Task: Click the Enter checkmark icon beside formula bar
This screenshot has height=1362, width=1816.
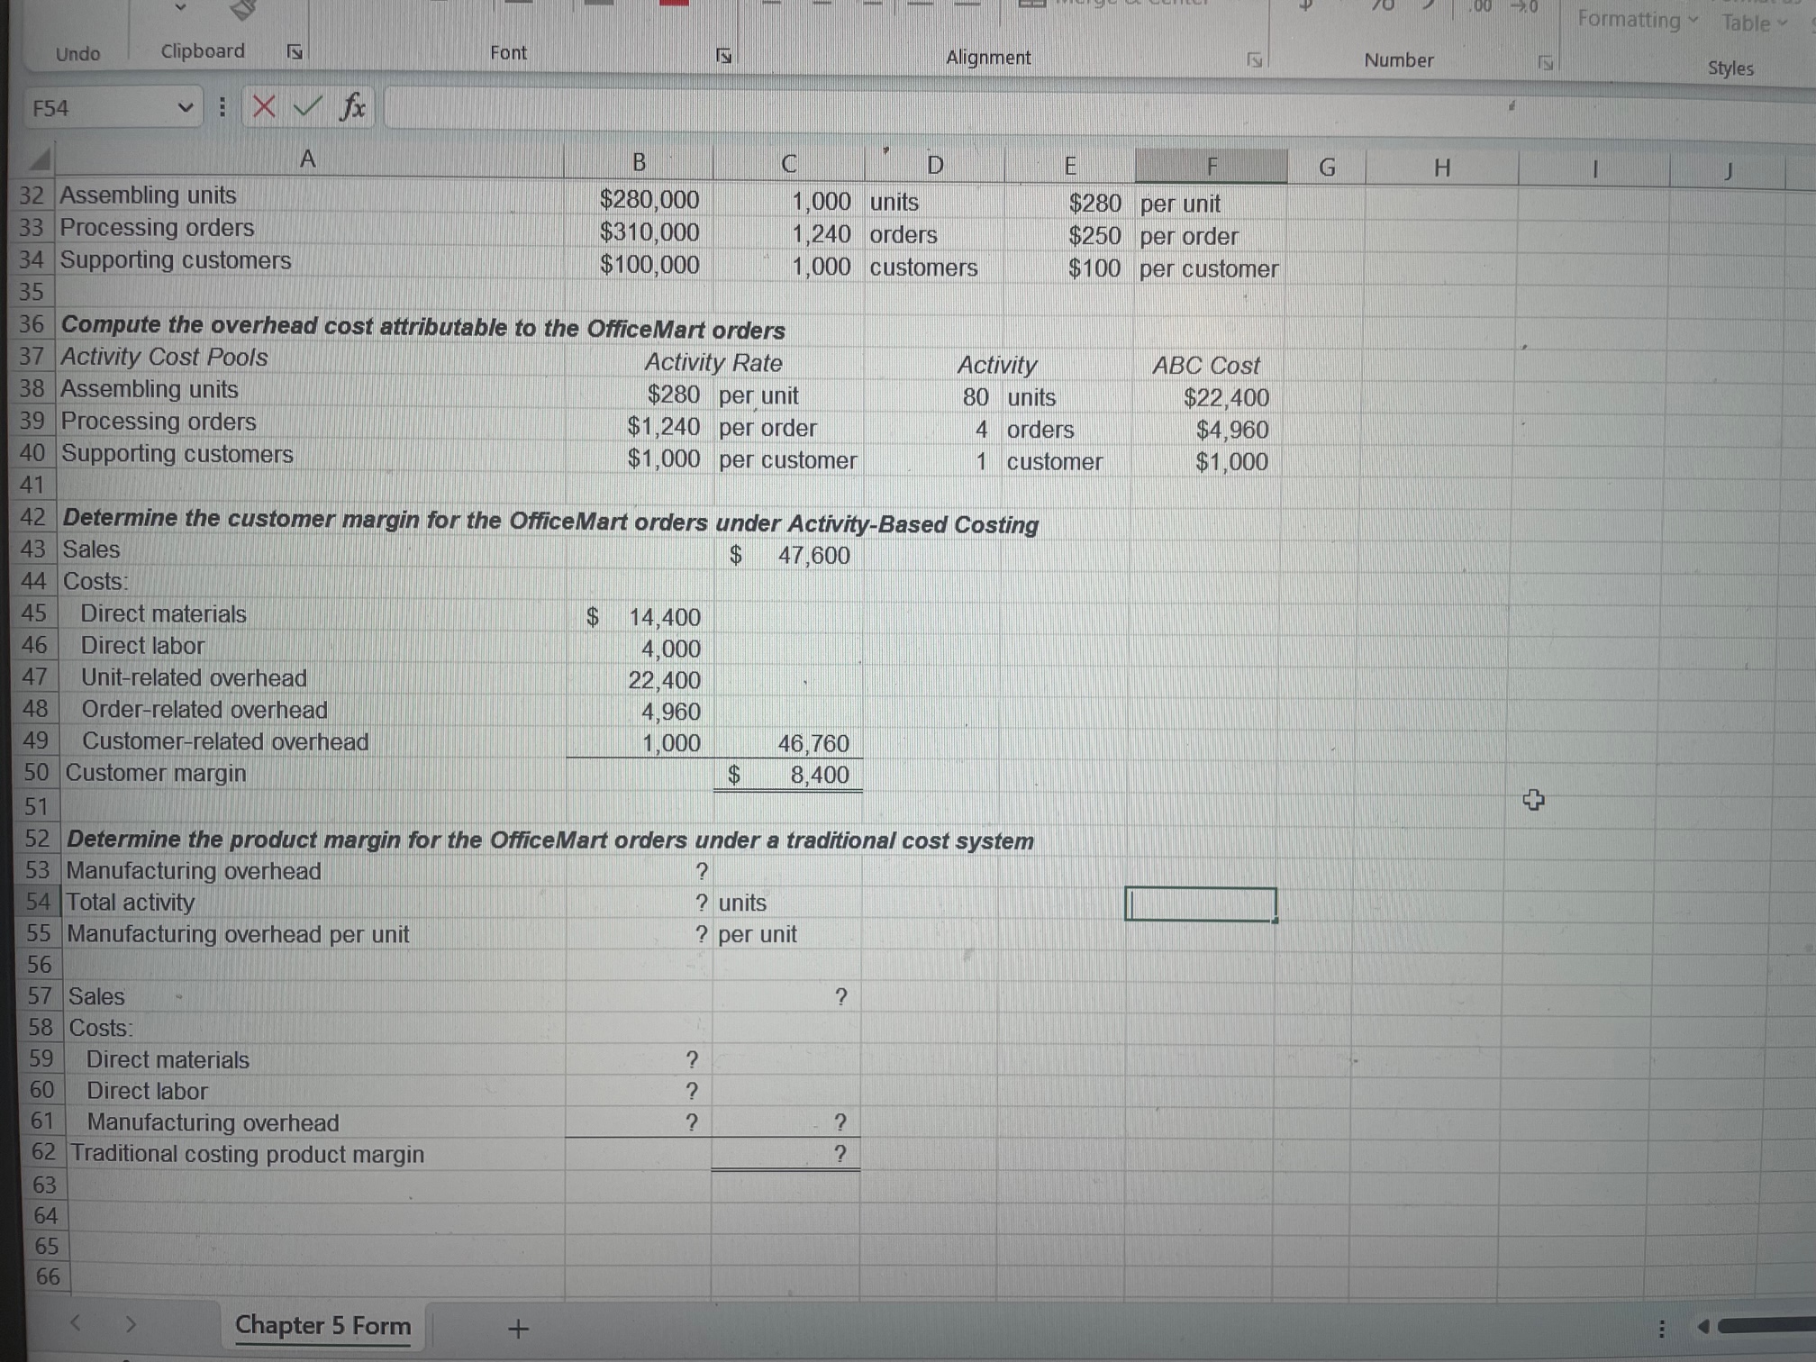Action: pyautogui.click(x=306, y=107)
